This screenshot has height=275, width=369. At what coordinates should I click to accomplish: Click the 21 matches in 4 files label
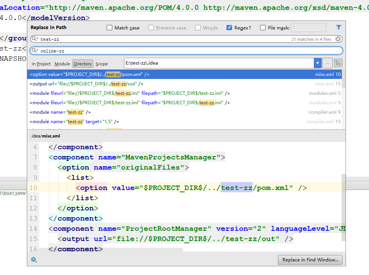point(311,39)
